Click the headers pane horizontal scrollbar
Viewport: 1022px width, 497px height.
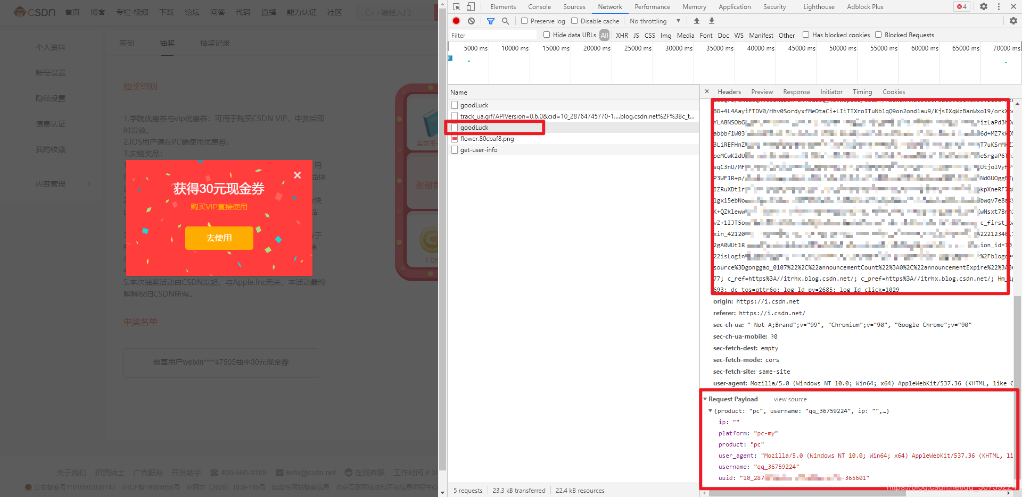806,493
